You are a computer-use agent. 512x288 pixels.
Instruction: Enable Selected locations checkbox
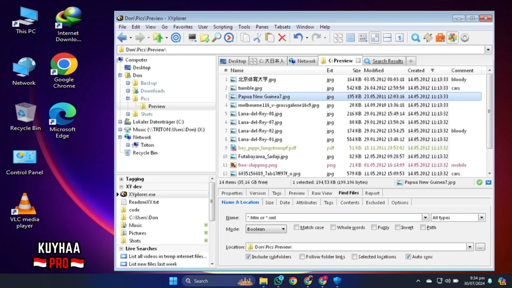[x=354, y=256]
